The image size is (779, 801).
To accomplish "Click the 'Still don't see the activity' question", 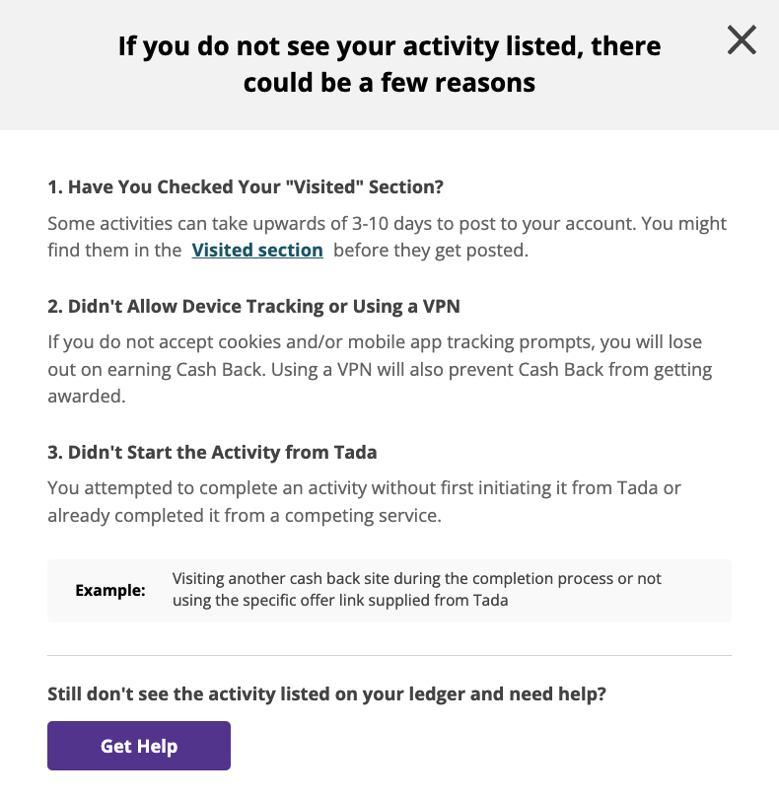I will tap(326, 693).
